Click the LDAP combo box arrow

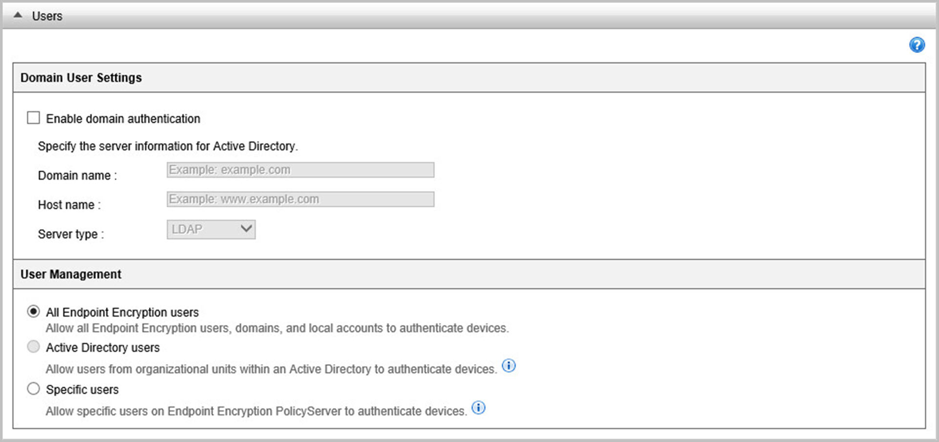[x=245, y=229]
